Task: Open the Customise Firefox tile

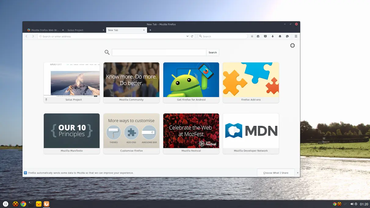Action: [x=131, y=134]
